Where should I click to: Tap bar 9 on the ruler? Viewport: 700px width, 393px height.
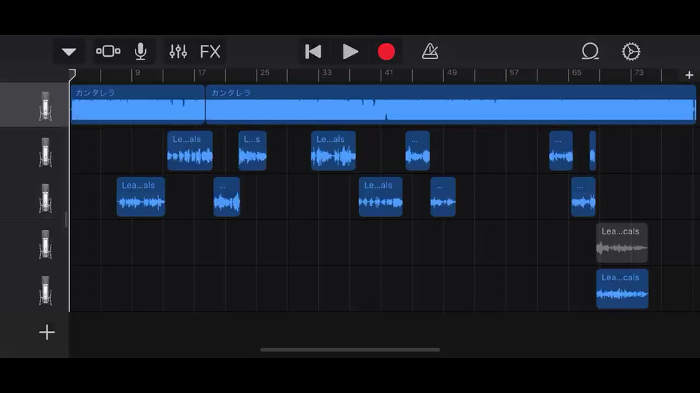[138, 73]
